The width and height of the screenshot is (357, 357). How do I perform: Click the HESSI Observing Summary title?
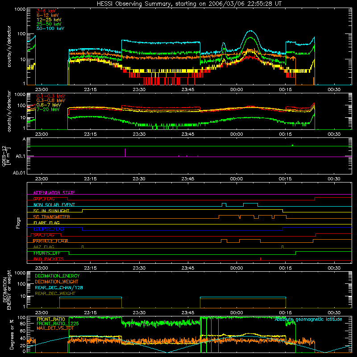coord(189,4)
